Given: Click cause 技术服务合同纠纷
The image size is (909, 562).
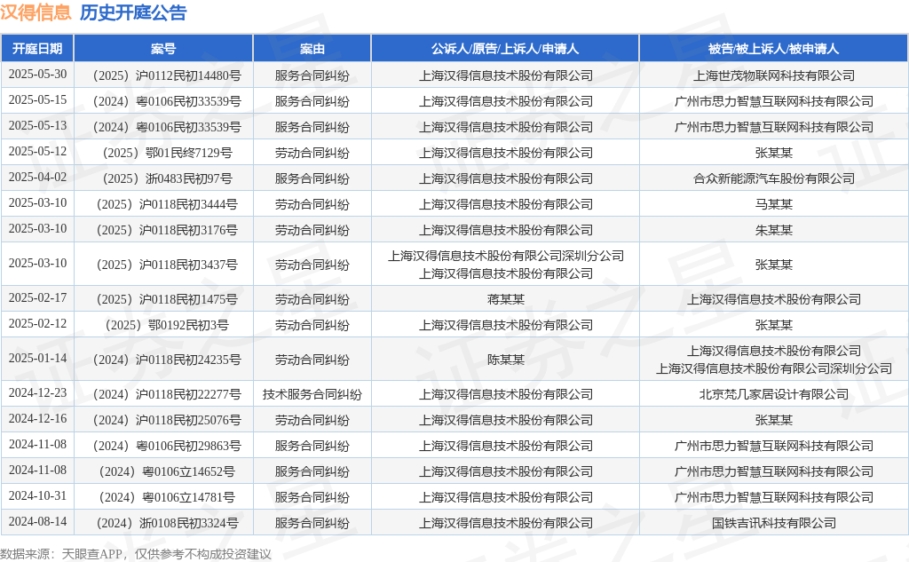Looking at the screenshot, I should [x=312, y=394].
